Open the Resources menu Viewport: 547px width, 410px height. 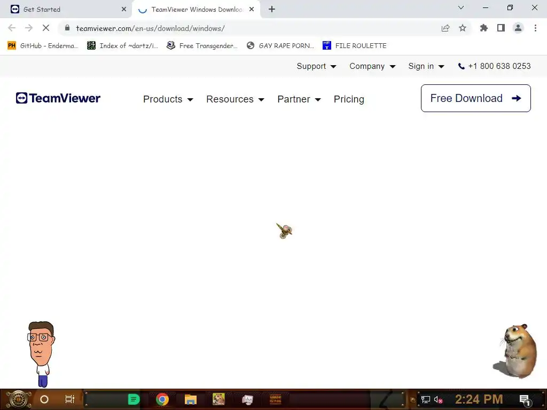[x=235, y=99]
